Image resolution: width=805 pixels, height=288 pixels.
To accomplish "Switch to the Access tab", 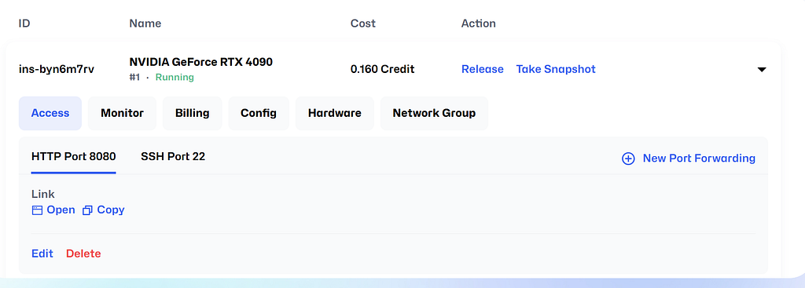I will click(x=50, y=113).
